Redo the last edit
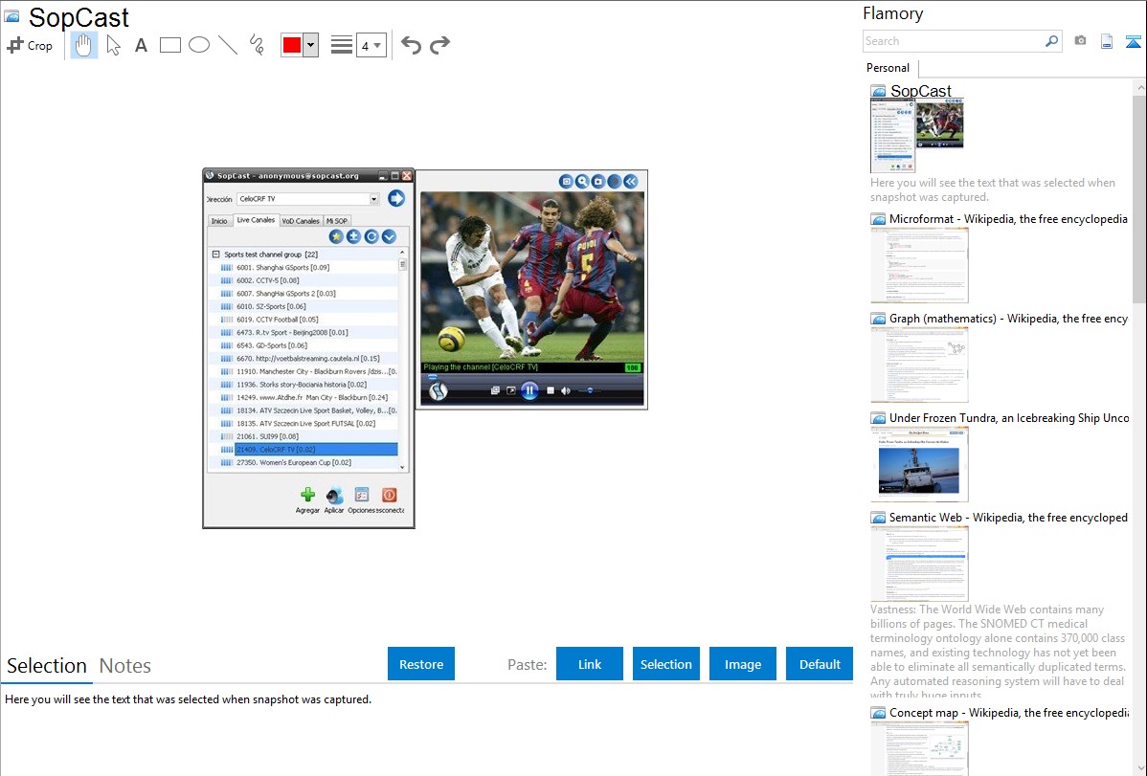1147x776 pixels. [x=440, y=45]
